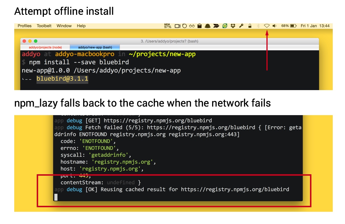345x224 pixels.
Task: Switch to the addyo/projects (node) tab
Action: 45,47
